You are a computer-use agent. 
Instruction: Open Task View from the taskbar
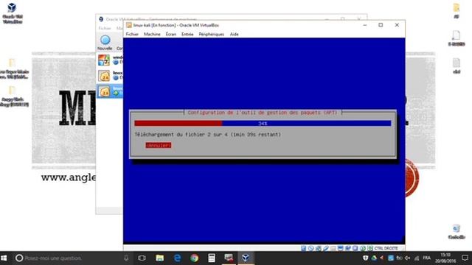tap(142, 258)
